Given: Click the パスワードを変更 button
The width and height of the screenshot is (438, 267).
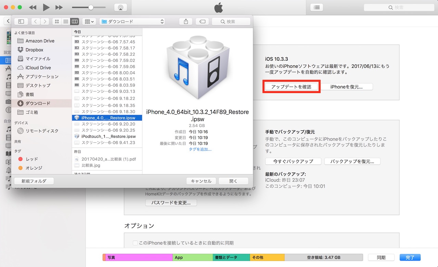Looking at the screenshot, I should click(171, 203).
